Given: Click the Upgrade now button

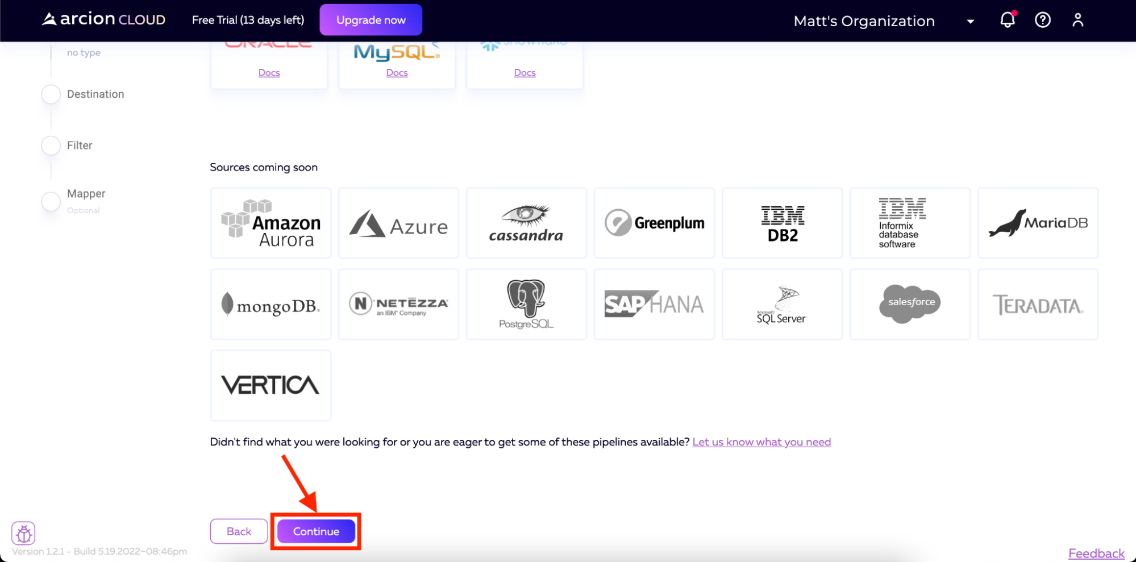Looking at the screenshot, I should tap(371, 20).
